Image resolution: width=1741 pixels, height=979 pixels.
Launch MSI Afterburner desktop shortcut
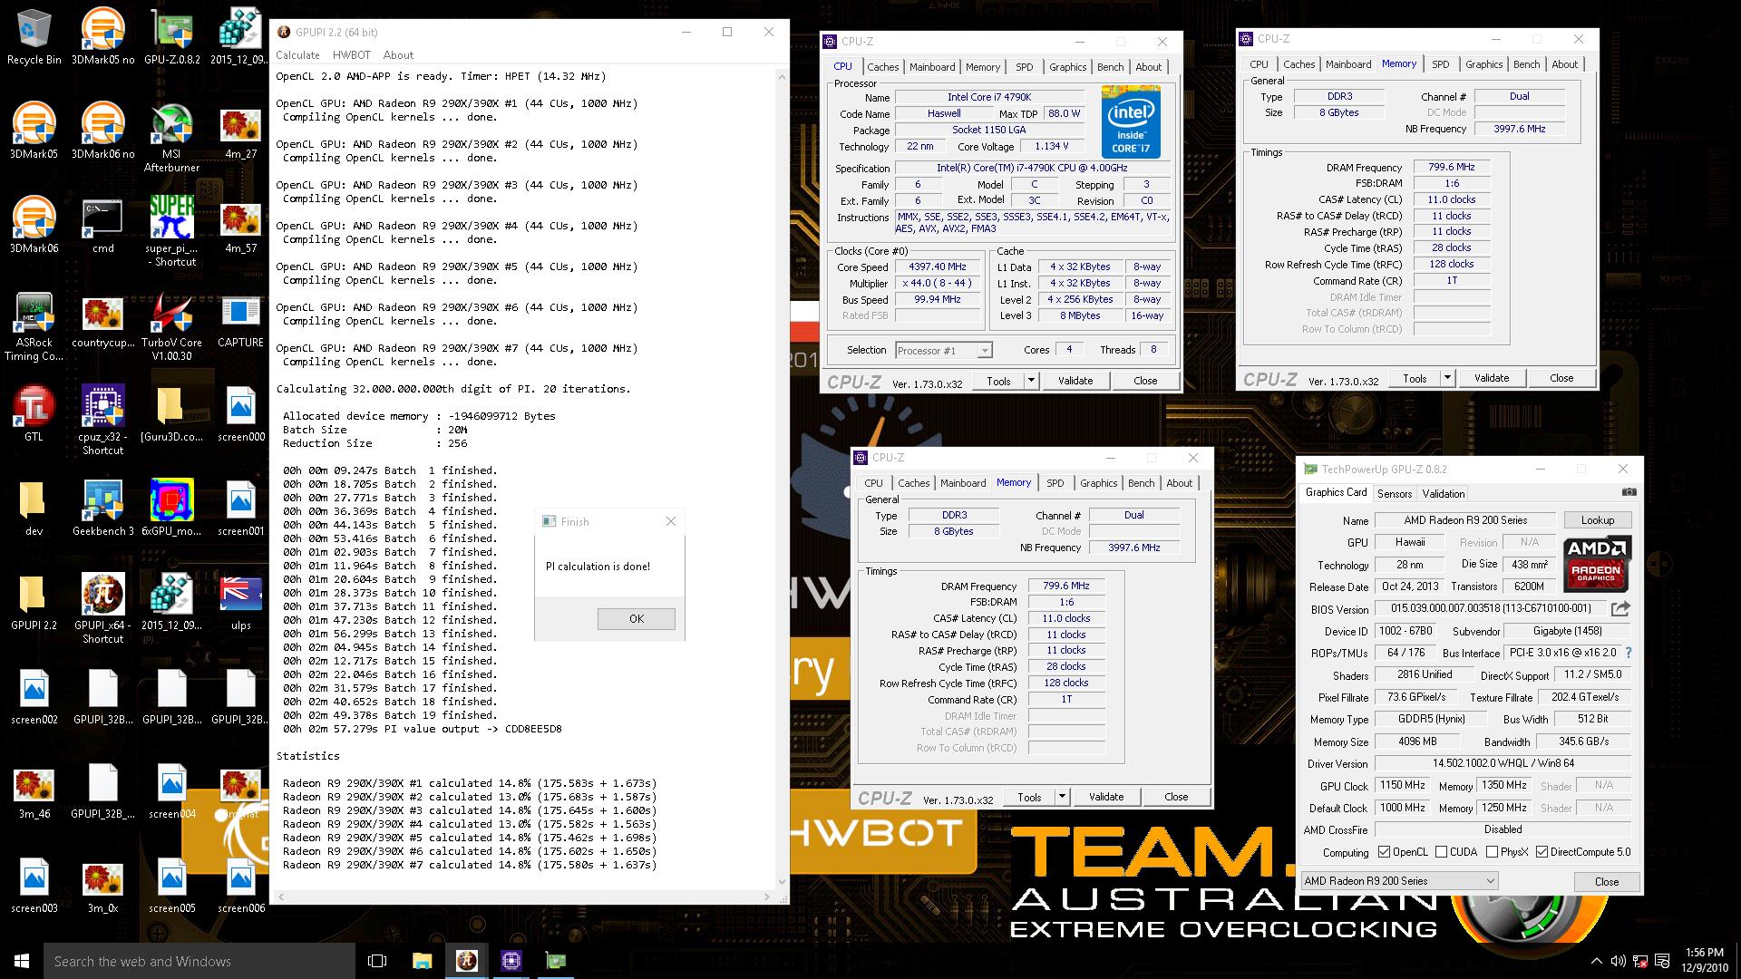171,138
